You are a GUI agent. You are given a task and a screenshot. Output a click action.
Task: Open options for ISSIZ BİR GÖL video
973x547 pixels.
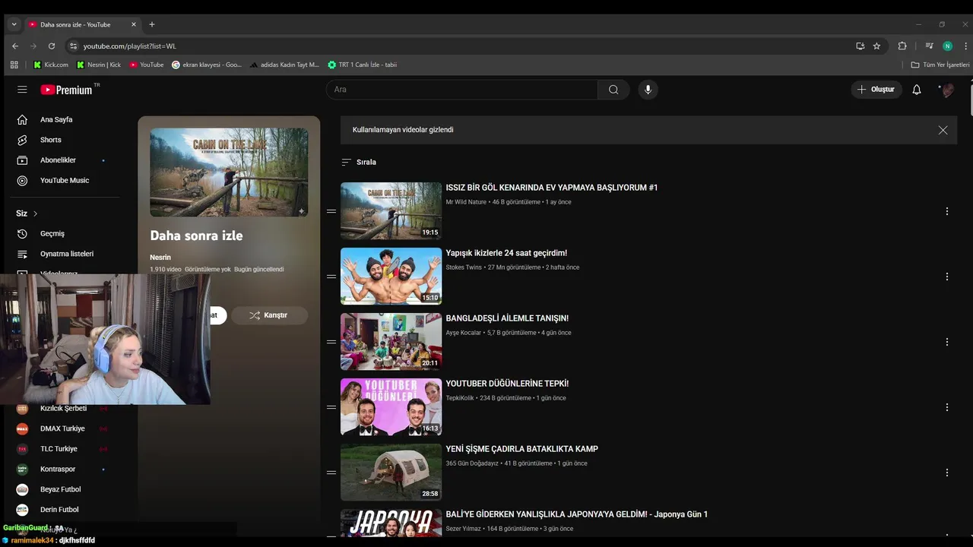pyautogui.click(x=947, y=211)
